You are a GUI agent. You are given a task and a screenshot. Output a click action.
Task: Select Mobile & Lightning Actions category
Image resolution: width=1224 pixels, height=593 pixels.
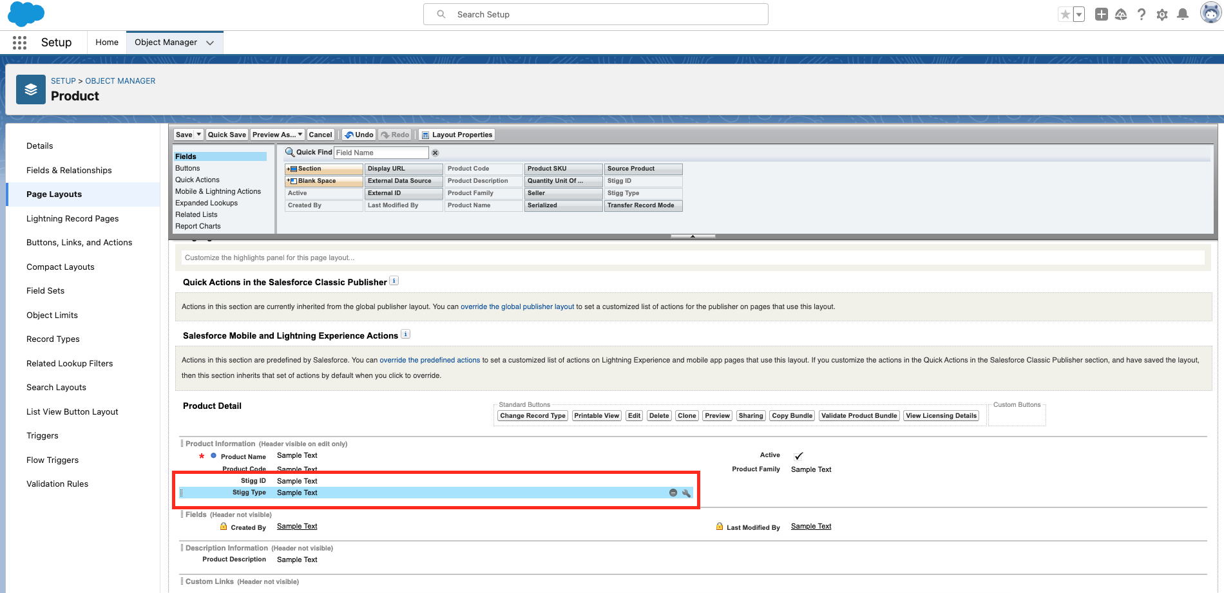click(218, 191)
